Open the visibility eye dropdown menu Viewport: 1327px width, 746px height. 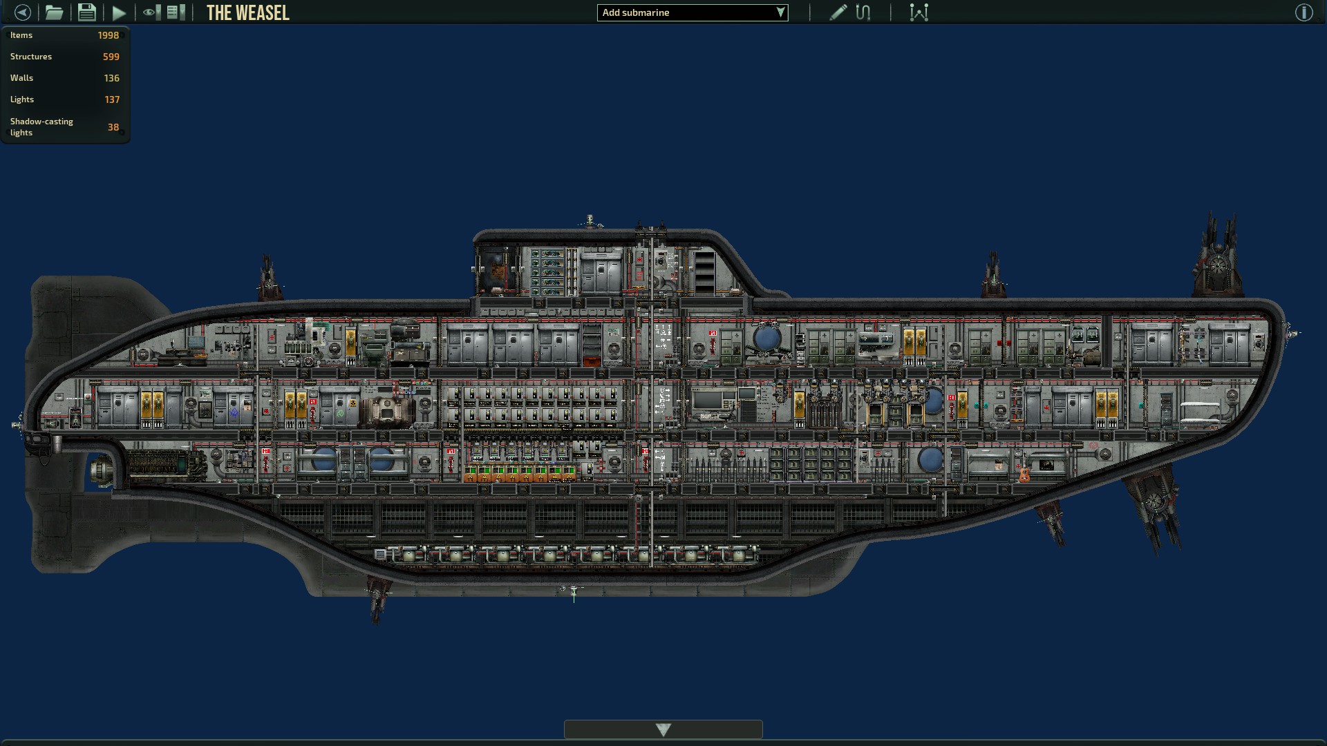[x=151, y=12]
